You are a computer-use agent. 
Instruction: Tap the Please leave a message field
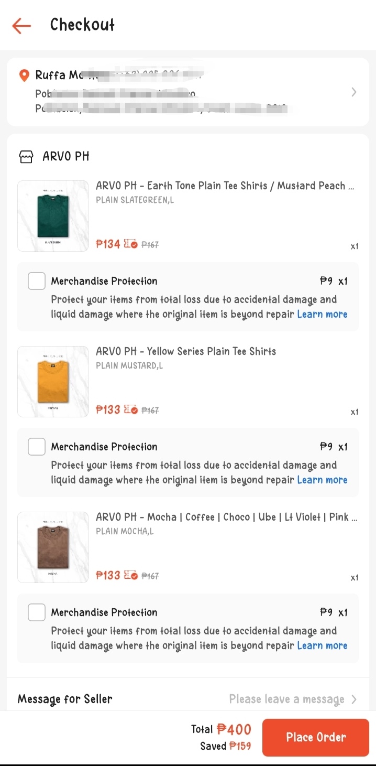click(x=287, y=699)
